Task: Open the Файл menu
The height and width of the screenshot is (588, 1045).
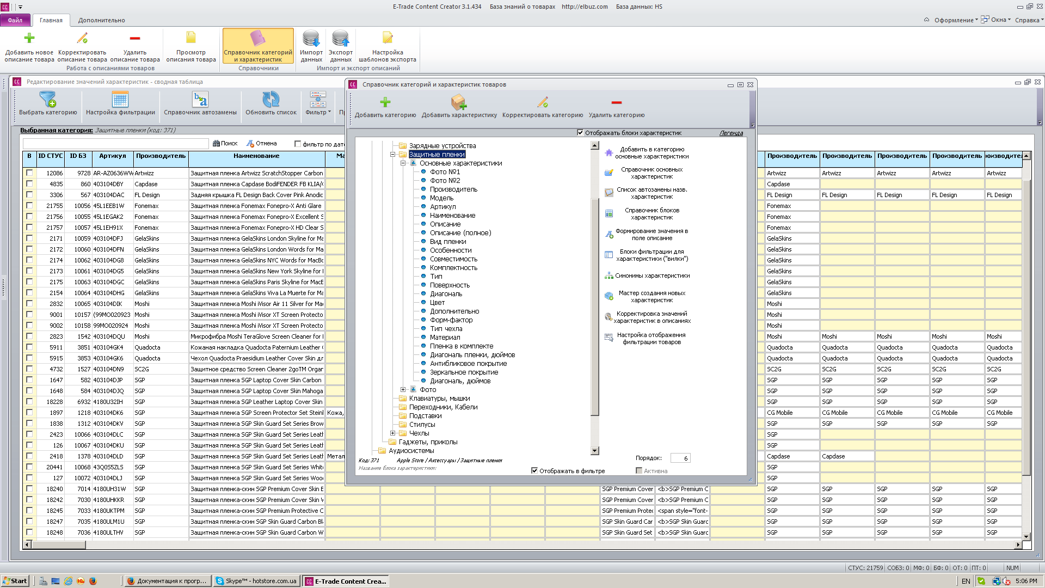Action: [15, 20]
